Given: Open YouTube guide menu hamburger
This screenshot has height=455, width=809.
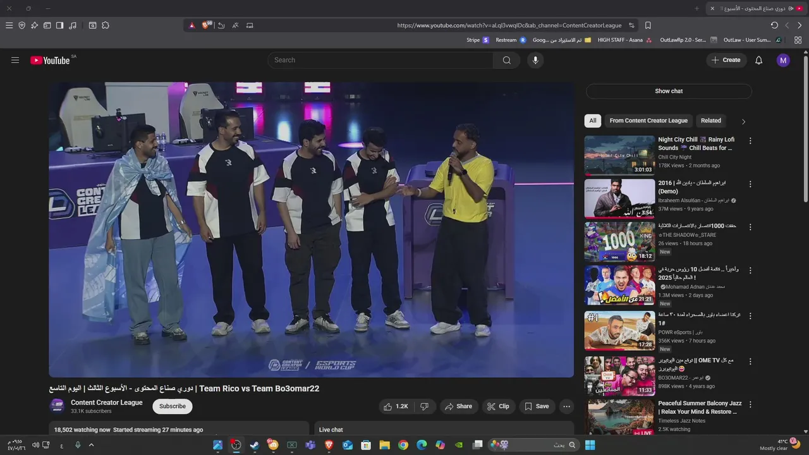Looking at the screenshot, I should click(x=15, y=60).
